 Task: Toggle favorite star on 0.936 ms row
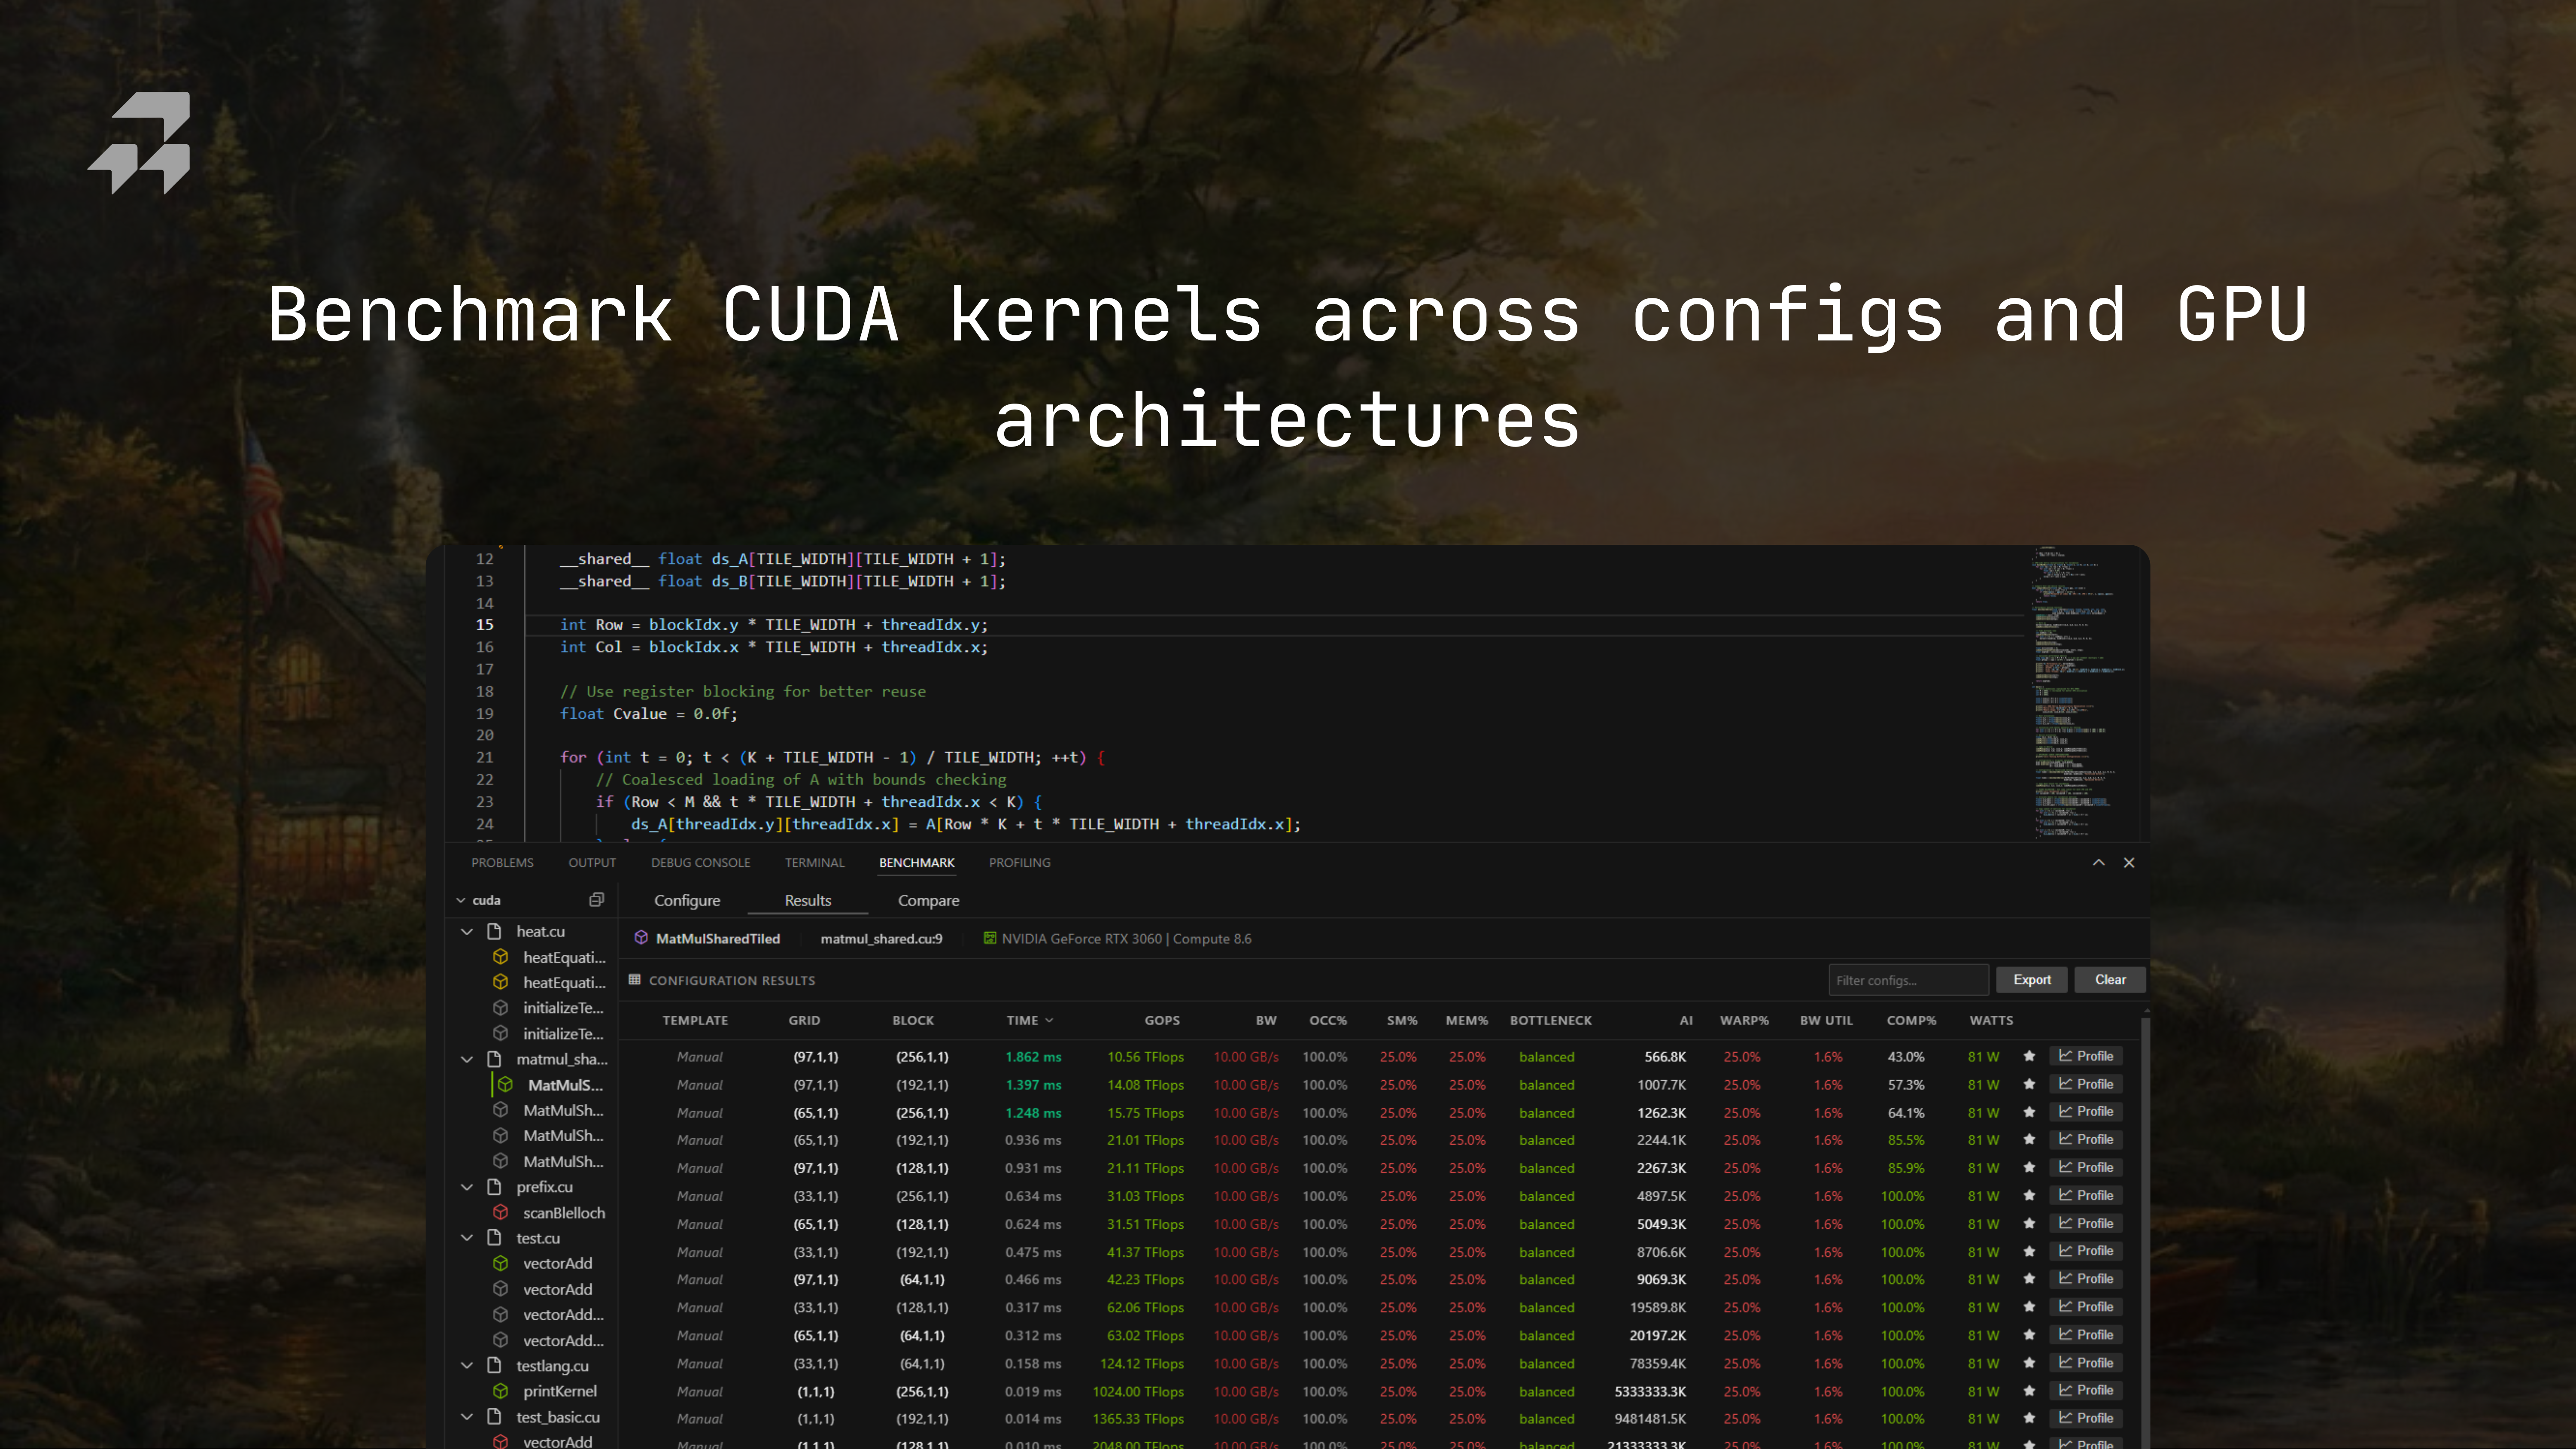click(2029, 1140)
